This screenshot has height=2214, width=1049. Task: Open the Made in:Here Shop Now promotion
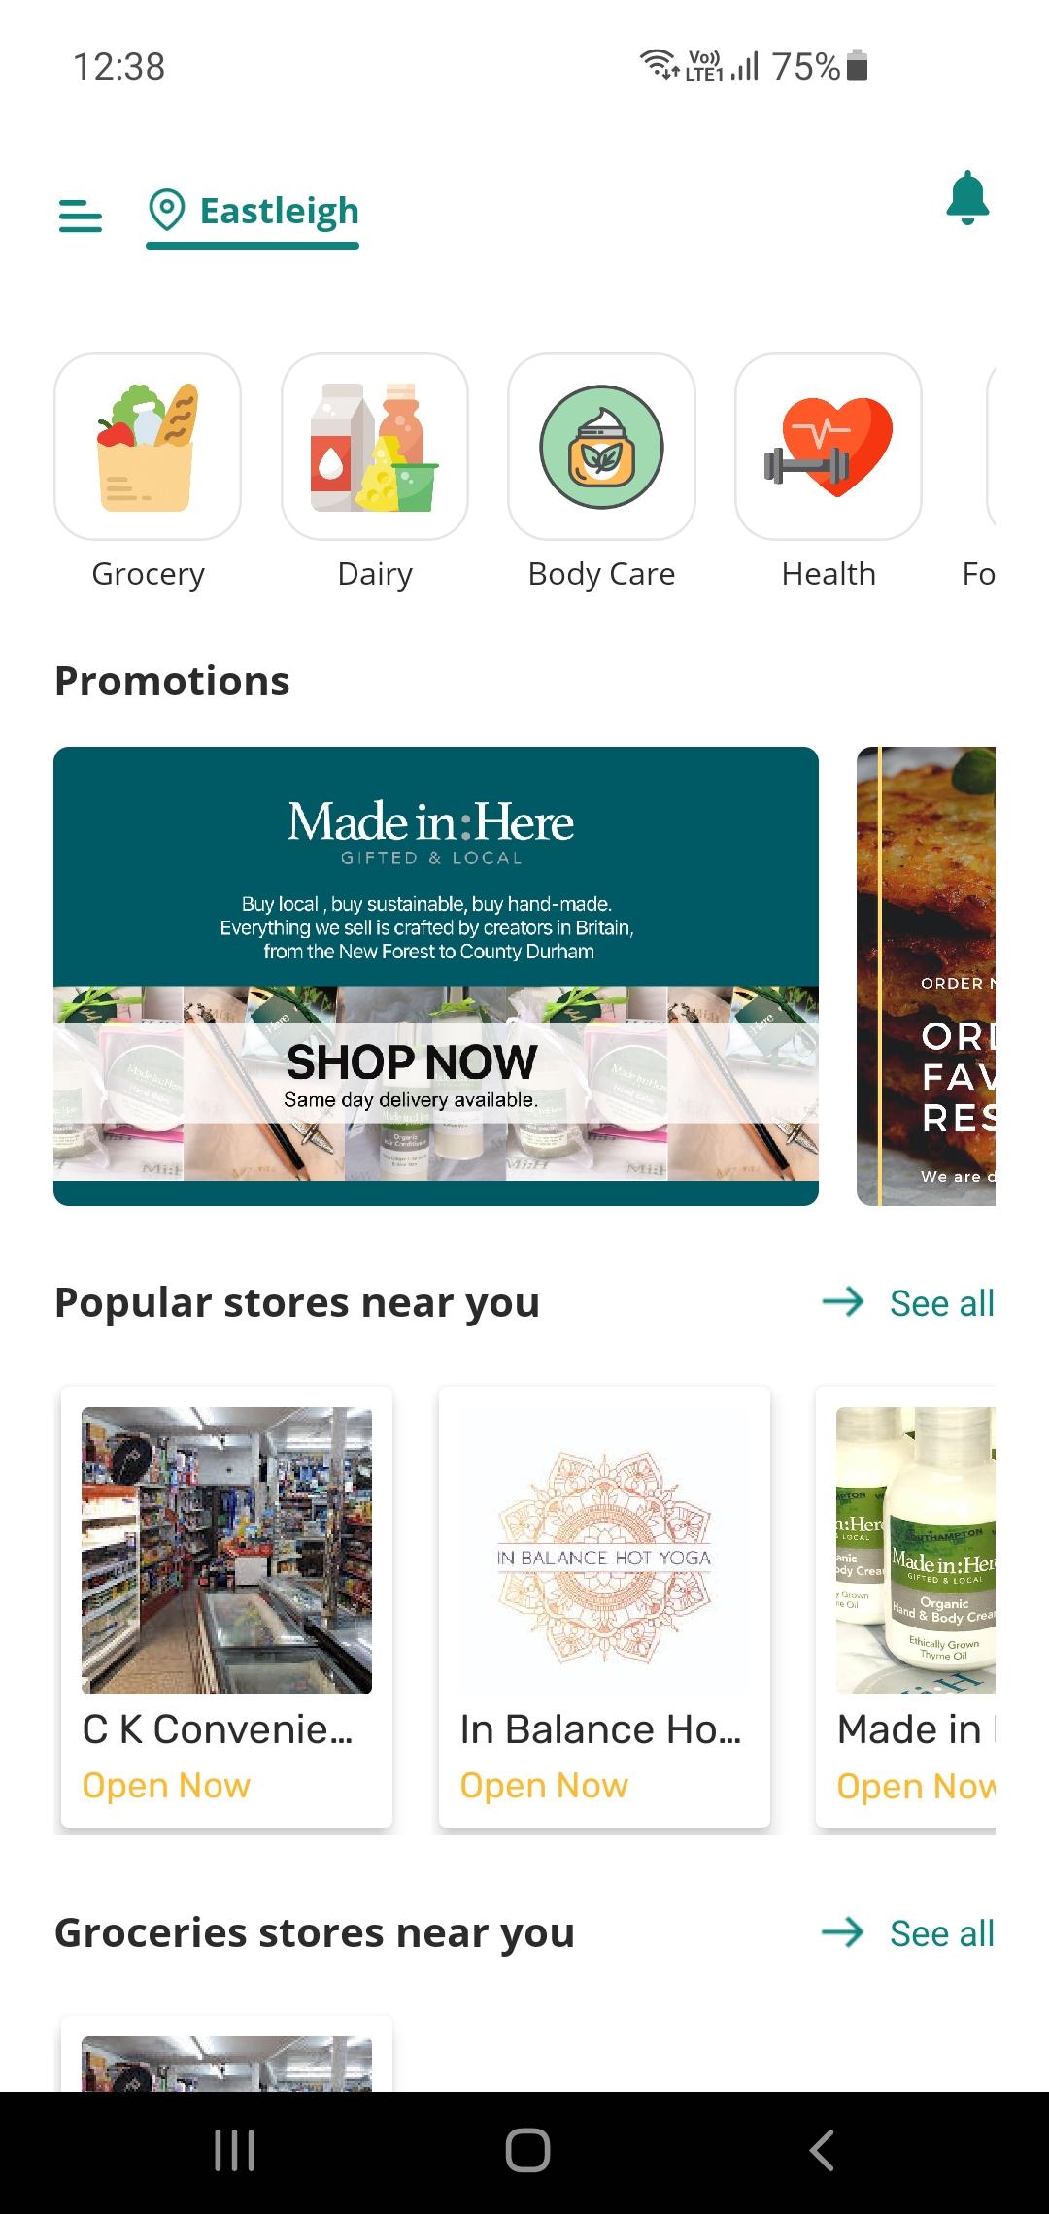pyautogui.click(x=436, y=976)
